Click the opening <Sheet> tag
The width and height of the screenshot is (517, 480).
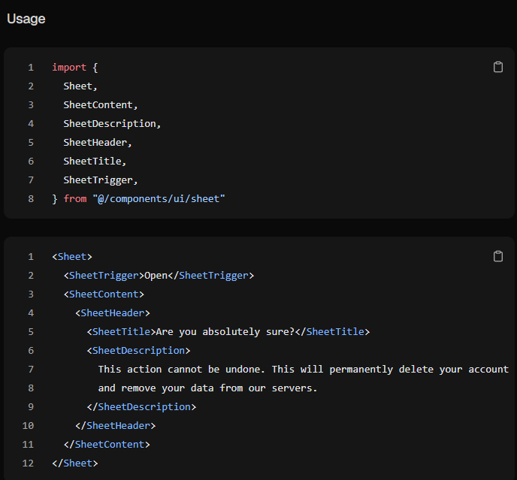pos(72,256)
